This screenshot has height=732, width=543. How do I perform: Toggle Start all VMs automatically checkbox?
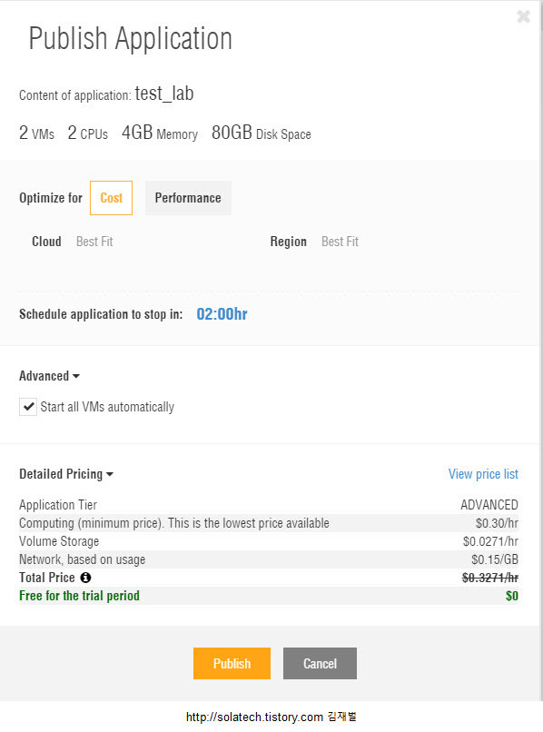click(28, 407)
